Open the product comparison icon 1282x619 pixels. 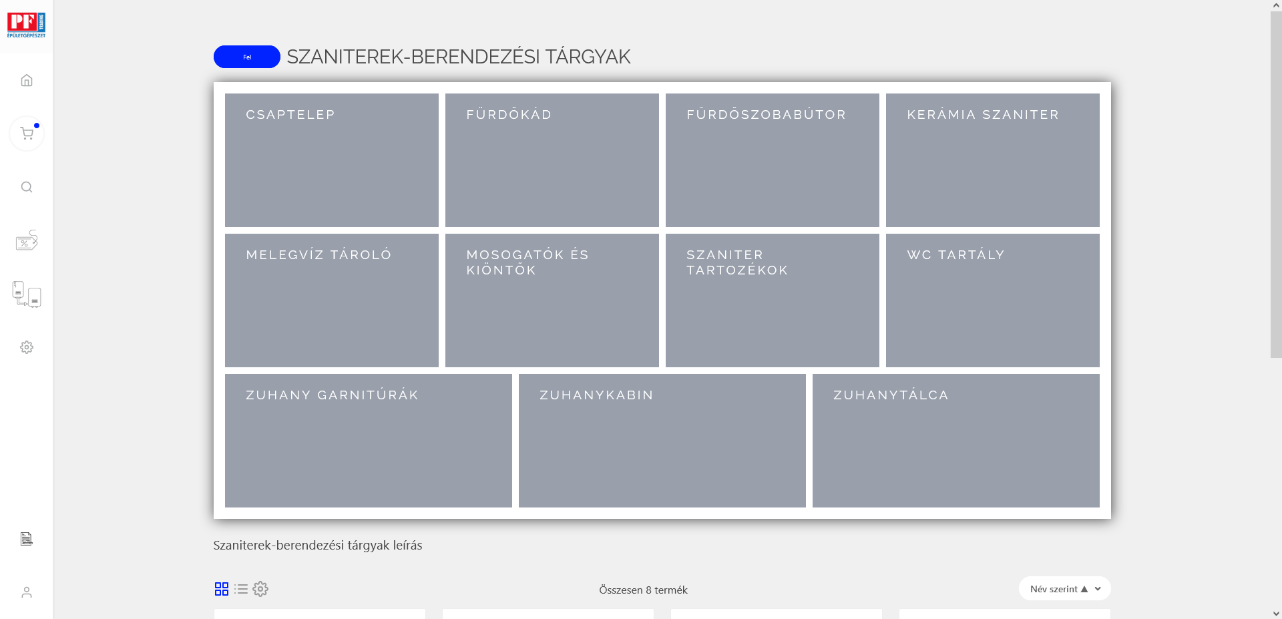[27, 294]
